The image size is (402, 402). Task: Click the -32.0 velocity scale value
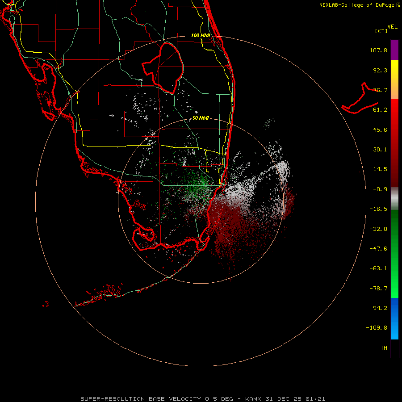378,229
